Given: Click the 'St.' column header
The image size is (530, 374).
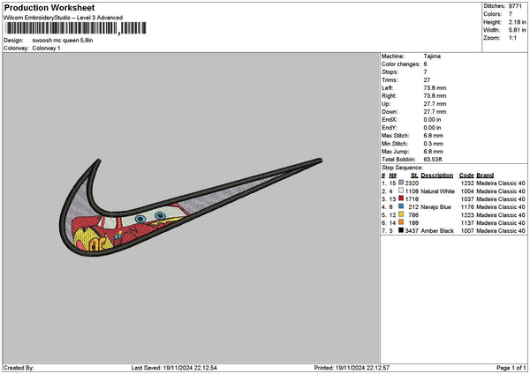Looking at the screenshot, I should click(414, 176).
